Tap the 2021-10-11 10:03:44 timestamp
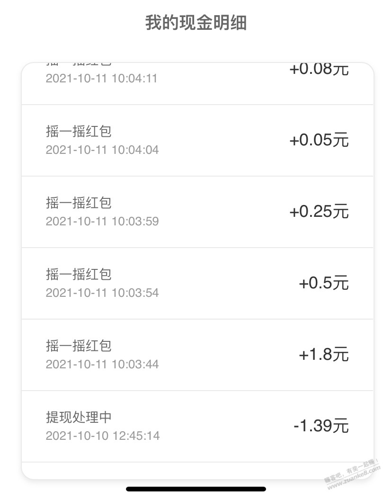 pos(102,365)
